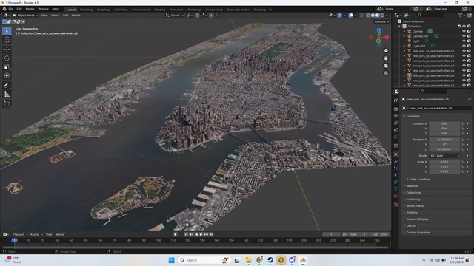Open the Object Data green triangle tab
The image size is (474, 266).
(395, 189)
